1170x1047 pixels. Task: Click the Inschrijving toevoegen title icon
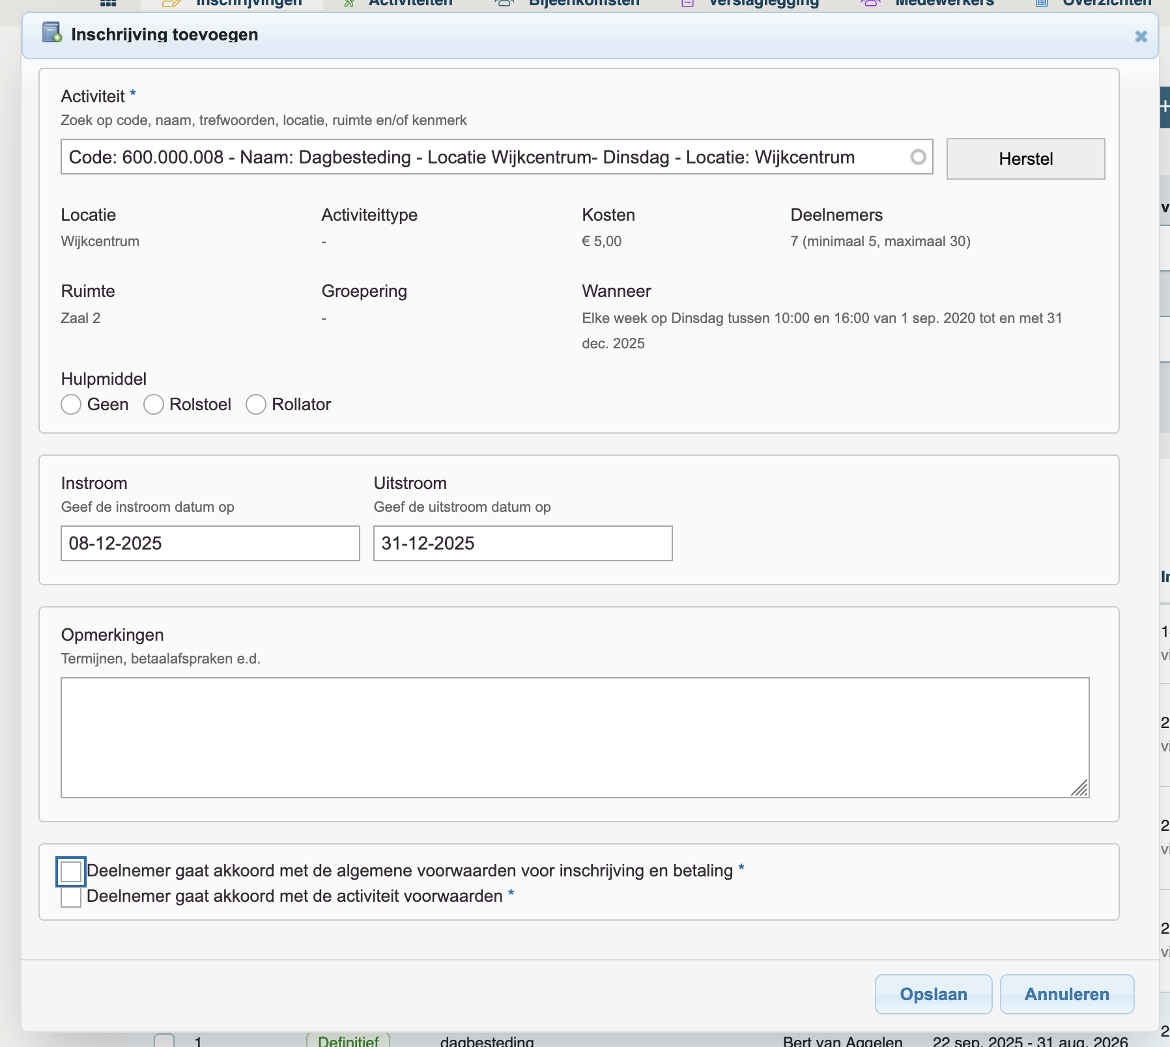pos(51,33)
